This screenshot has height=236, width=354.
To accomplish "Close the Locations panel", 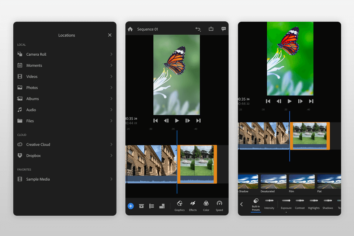I will click(110, 35).
